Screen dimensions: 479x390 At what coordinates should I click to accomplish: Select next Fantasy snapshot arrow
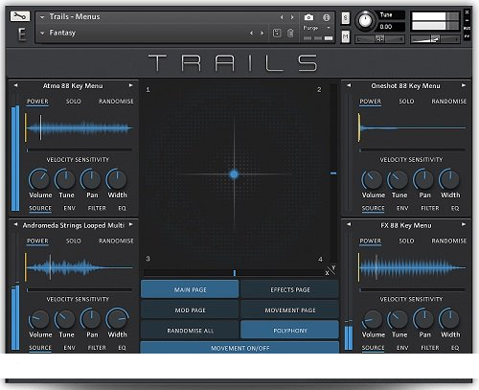click(x=262, y=33)
